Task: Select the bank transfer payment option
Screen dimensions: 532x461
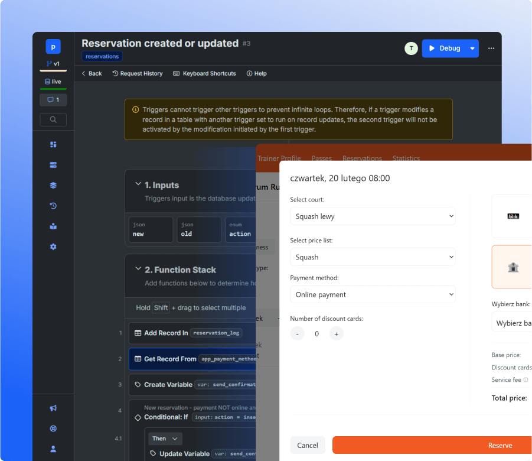Action: [x=513, y=267]
